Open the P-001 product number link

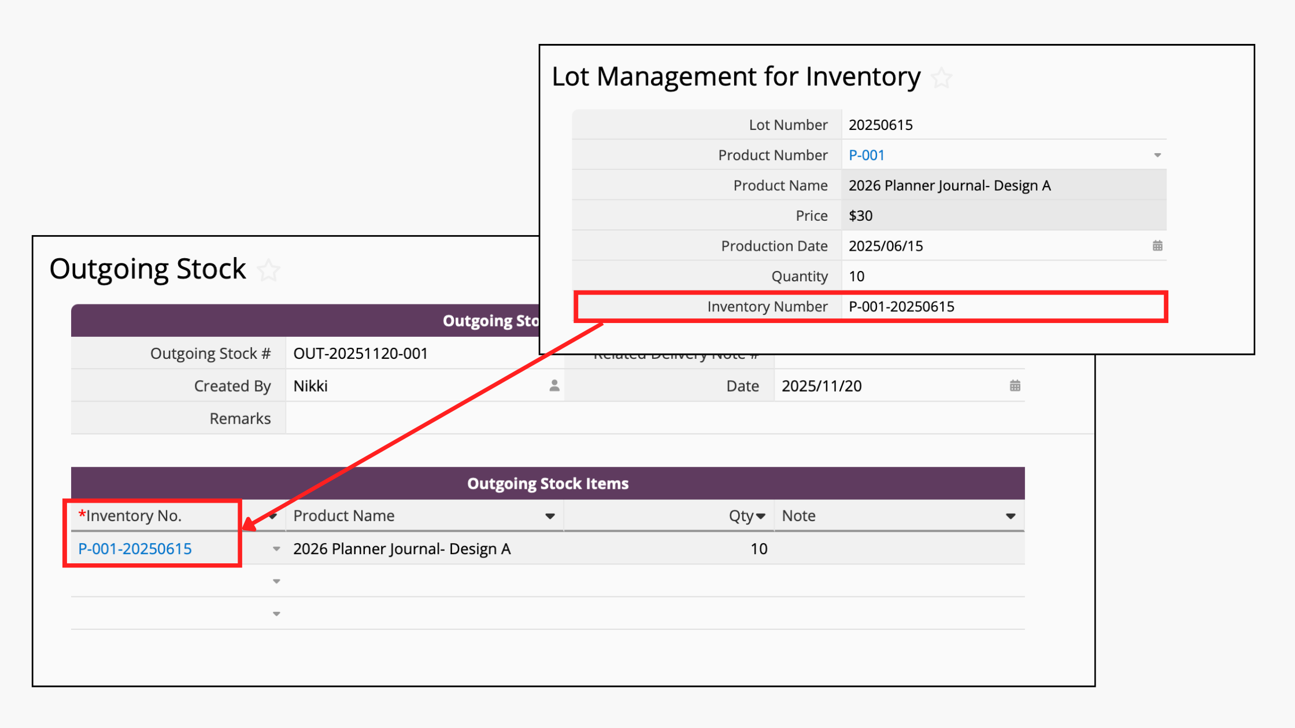866,155
